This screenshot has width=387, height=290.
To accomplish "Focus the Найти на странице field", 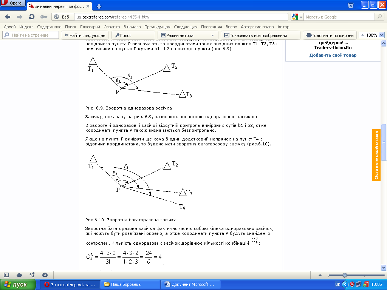I will point(31,35).
